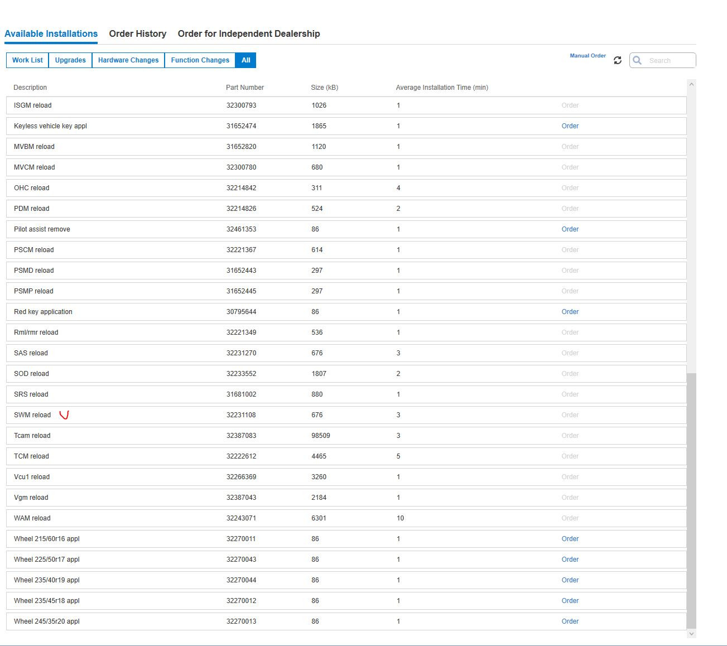
Task: Select the Work List filter
Action: coord(27,60)
